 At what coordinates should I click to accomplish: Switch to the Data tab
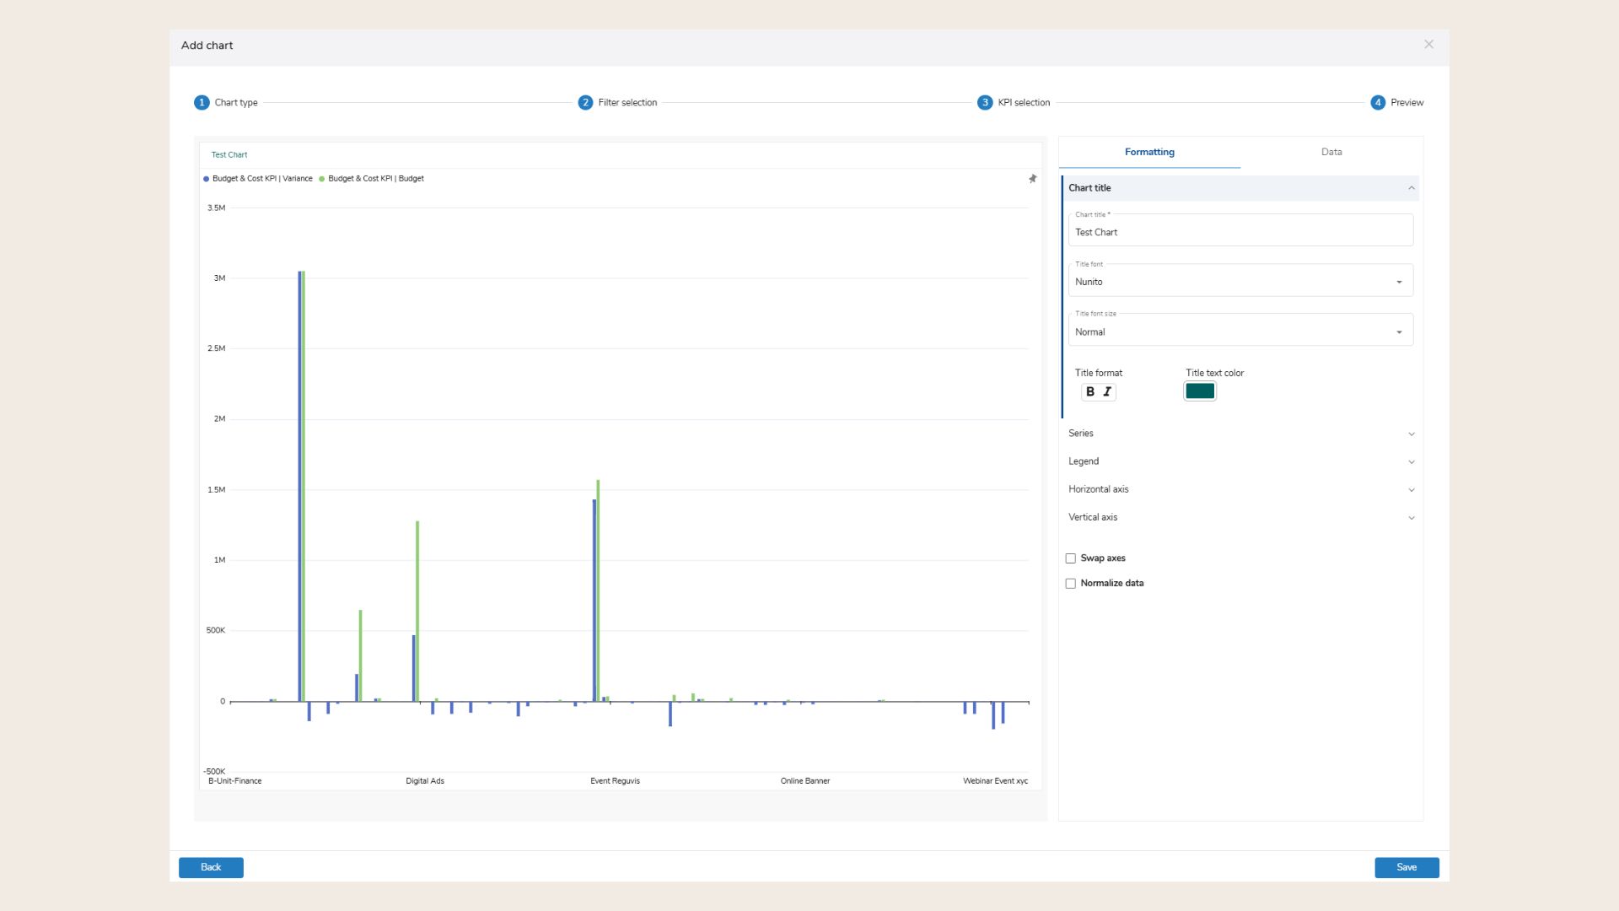[1331, 152]
